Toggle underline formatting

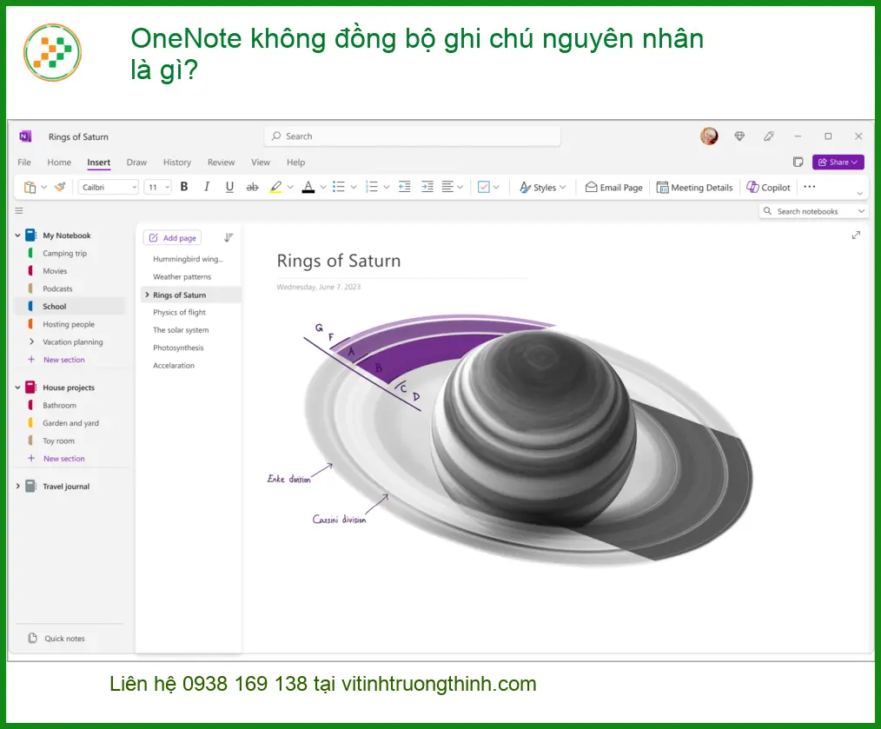point(229,187)
